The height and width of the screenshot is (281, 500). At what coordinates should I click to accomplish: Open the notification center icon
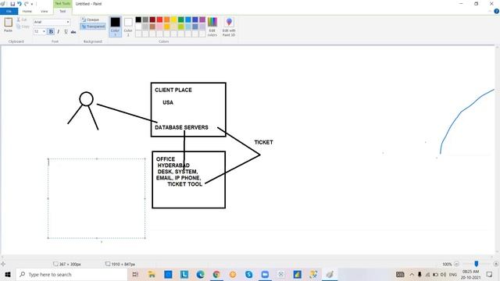[x=490, y=274]
